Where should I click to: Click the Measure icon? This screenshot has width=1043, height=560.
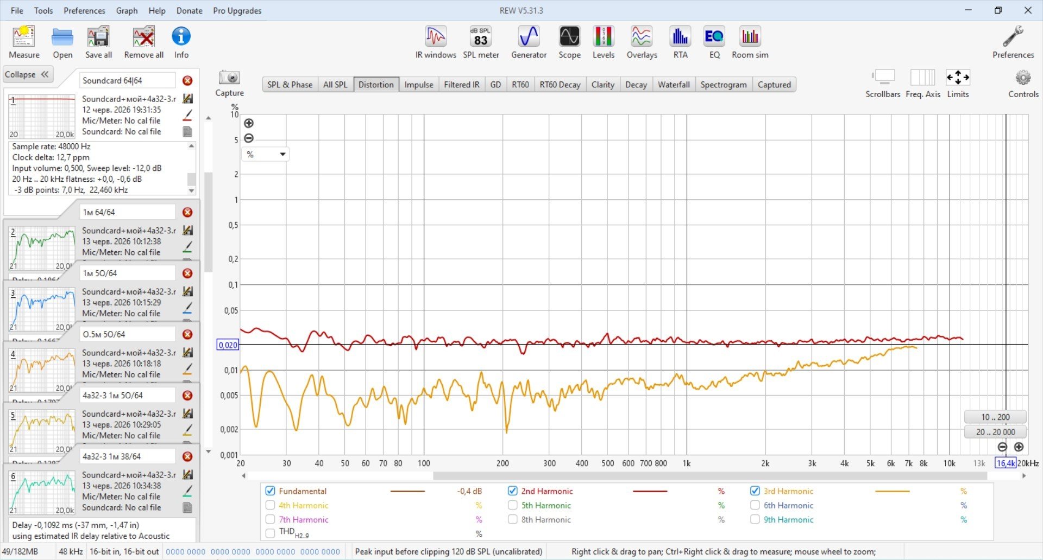24,42
